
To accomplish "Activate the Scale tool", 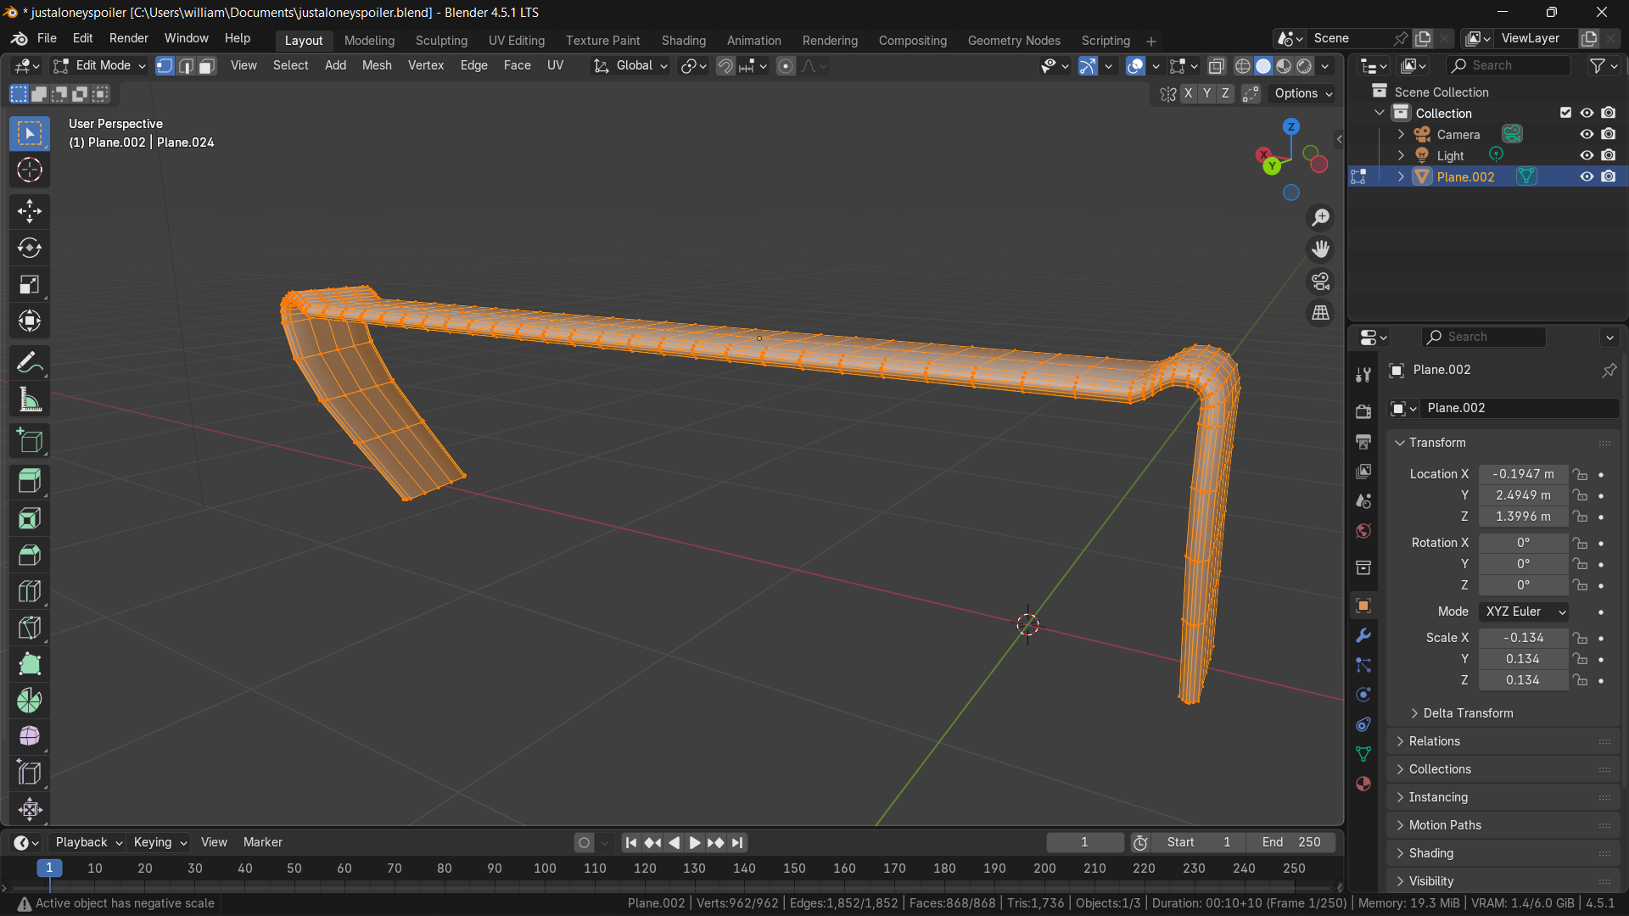I will click(x=30, y=284).
